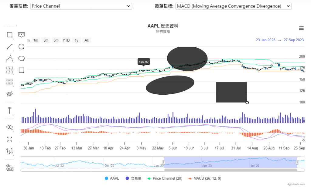Click the AAPL 歷史資料 chart title
311x189 pixels.
point(163,26)
